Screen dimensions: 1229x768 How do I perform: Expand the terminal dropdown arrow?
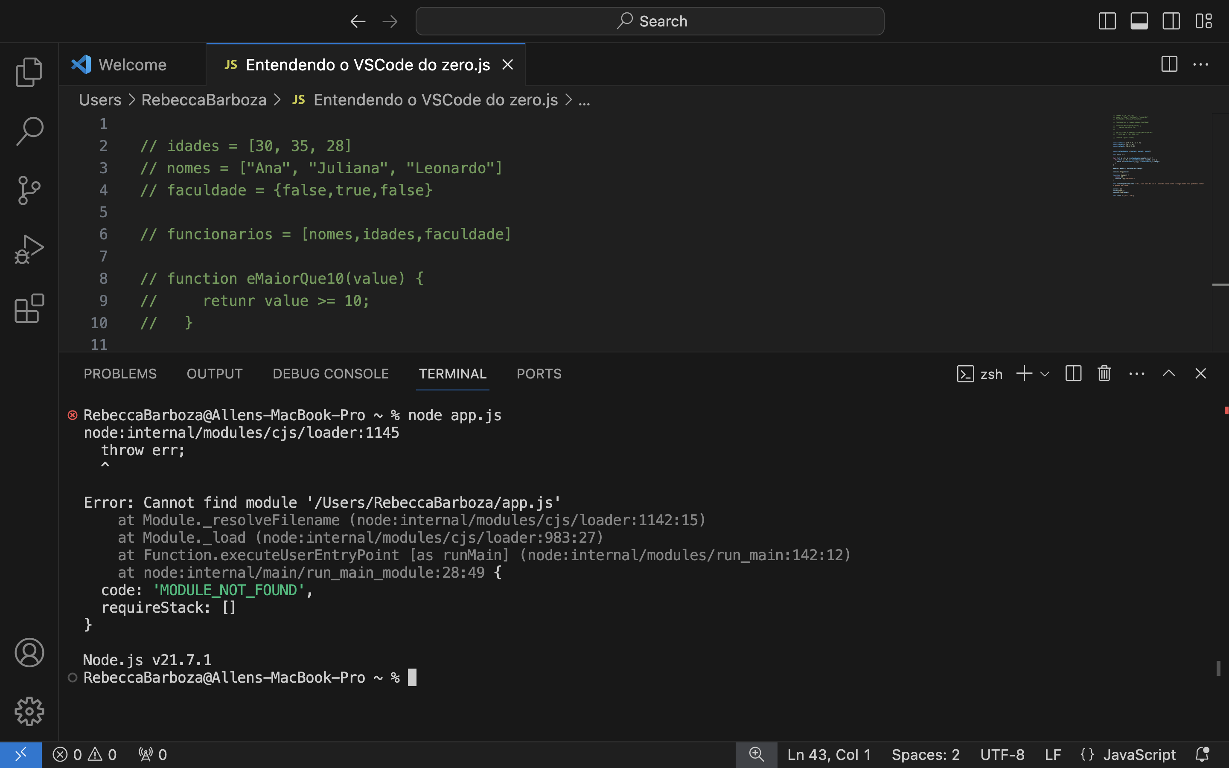click(x=1044, y=372)
